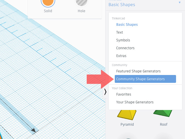Click the black ruler arrowhead on workplane
Image resolution: width=185 pixels, height=139 pixels.
click(34, 130)
